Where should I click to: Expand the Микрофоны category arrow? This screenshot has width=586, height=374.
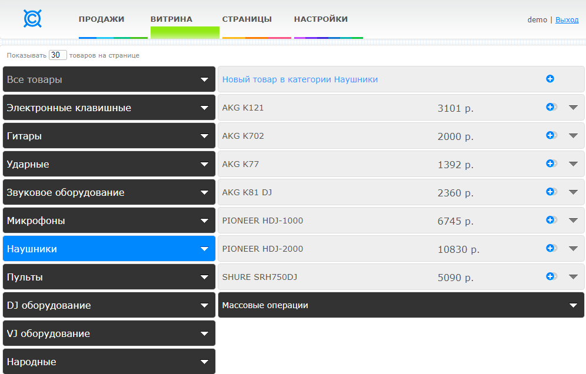[204, 221]
